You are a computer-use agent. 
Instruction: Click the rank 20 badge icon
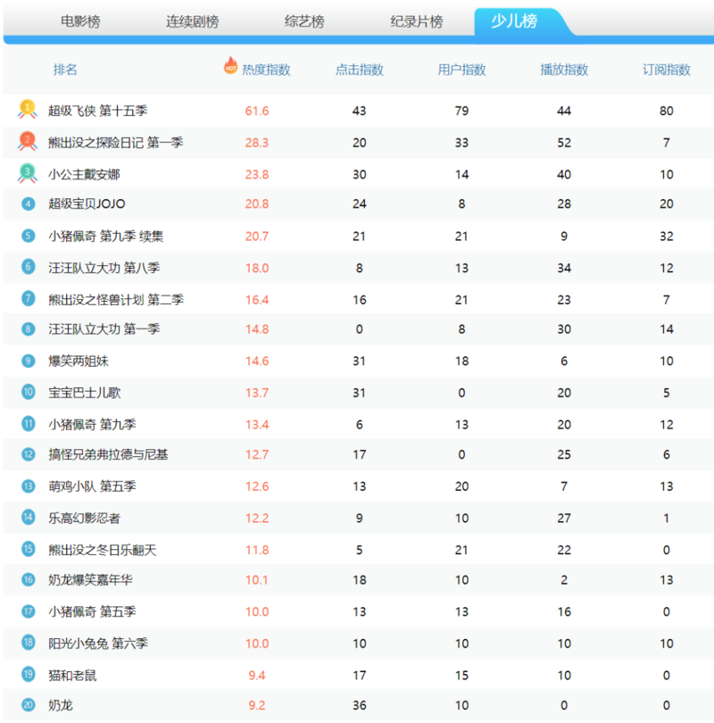(x=29, y=704)
